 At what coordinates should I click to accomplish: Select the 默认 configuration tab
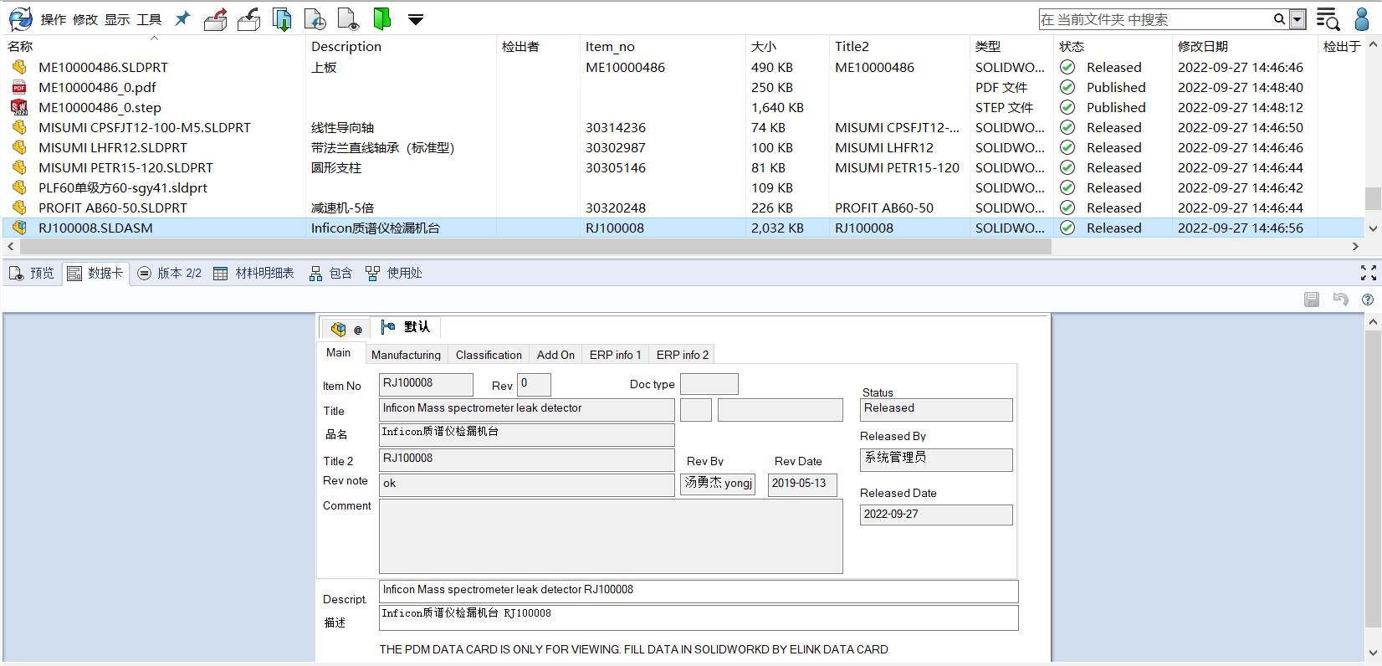tap(407, 327)
